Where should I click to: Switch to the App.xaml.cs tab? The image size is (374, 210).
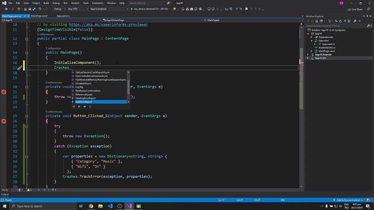63,16
